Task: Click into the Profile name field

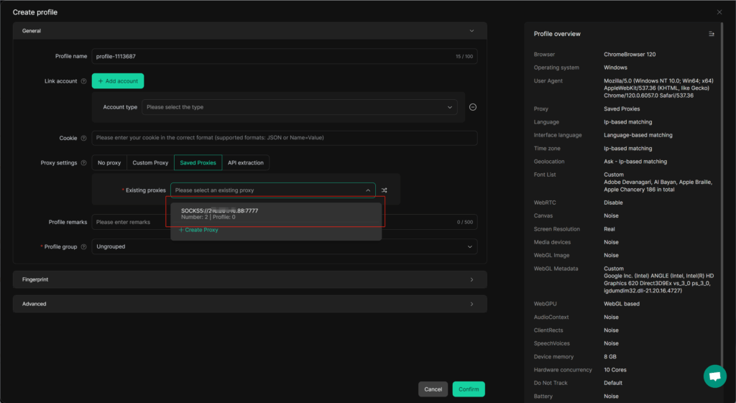Action: [273, 56]
